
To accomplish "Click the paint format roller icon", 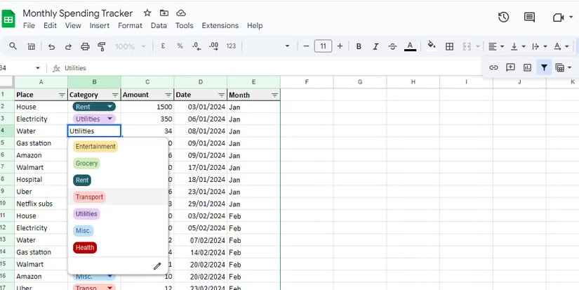I will point(102,46).
